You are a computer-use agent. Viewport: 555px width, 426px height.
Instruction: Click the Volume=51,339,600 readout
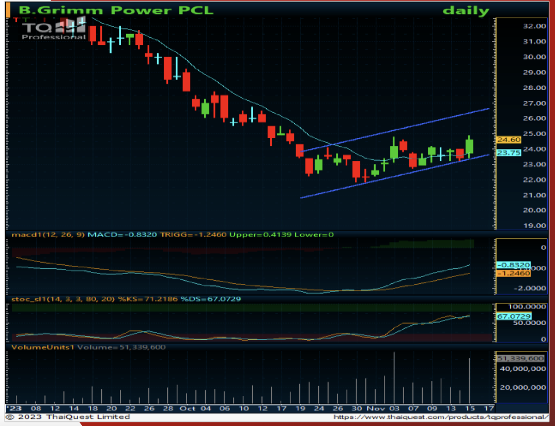pos(121,347)
